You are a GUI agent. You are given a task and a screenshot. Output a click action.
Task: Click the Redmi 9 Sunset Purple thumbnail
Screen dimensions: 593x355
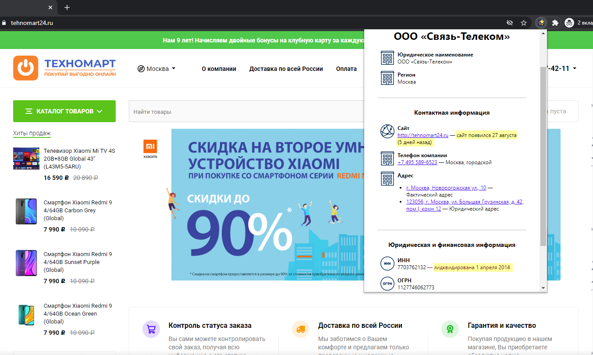pos(26,263)
